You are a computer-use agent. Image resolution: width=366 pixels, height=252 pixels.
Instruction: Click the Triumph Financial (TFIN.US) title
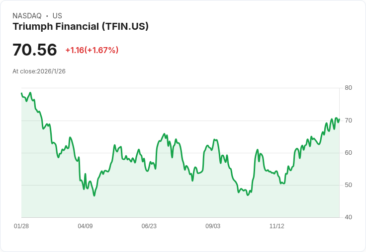tap(81, 27)
